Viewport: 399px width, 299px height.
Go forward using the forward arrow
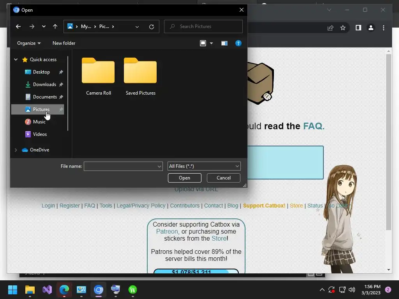coord(32,26)
